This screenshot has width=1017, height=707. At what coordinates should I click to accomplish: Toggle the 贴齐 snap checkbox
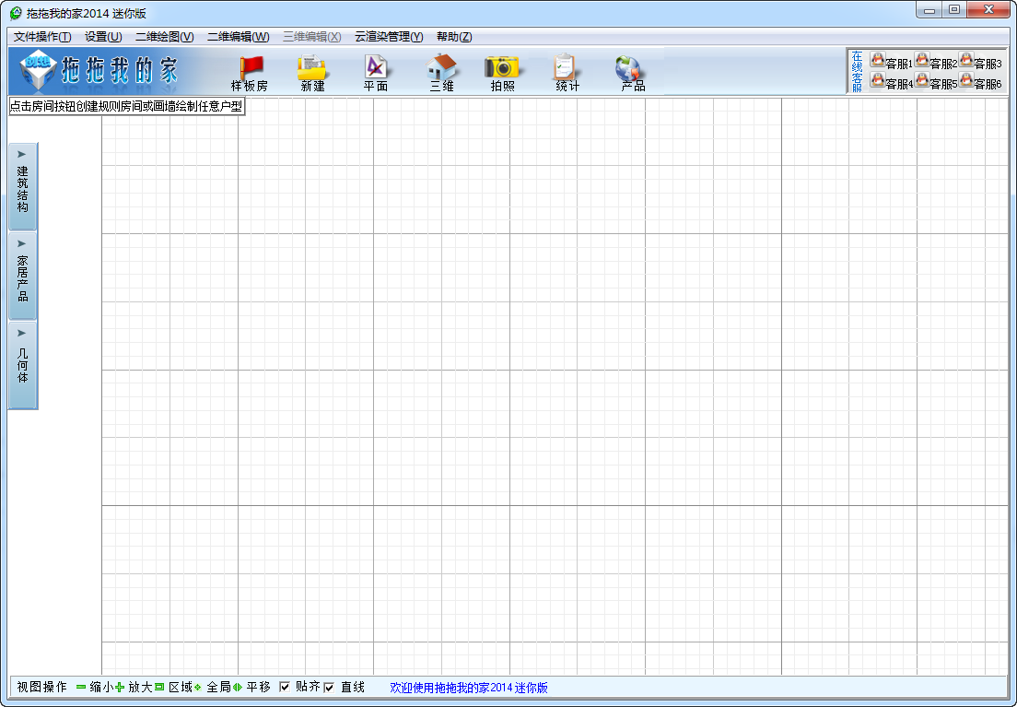tap(284, 687)
